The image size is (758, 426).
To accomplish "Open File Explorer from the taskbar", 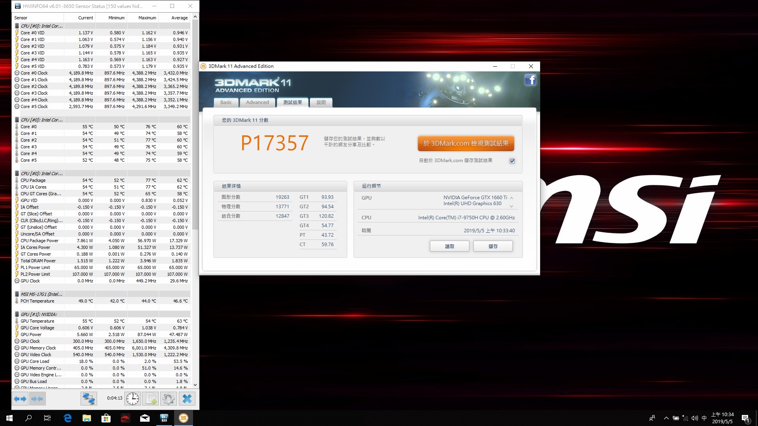I will tap(87, 418).
